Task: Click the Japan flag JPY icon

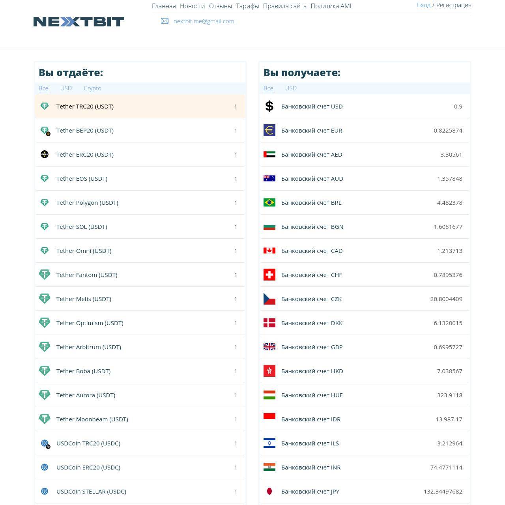Action: tap(269, 491)
